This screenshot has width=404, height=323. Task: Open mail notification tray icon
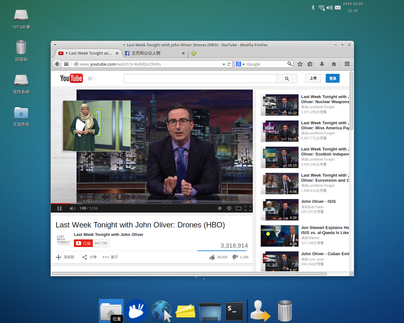click(338, 8)
